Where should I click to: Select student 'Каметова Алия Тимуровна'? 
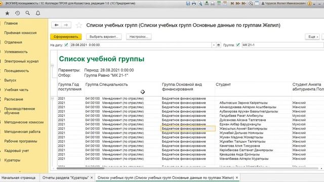pos(239,146)
